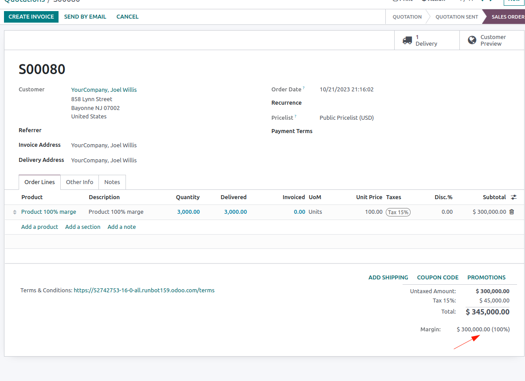Viewport: 525px width, 381px height.
Task: Click the Product column header
Action: [x=32, y=197]
